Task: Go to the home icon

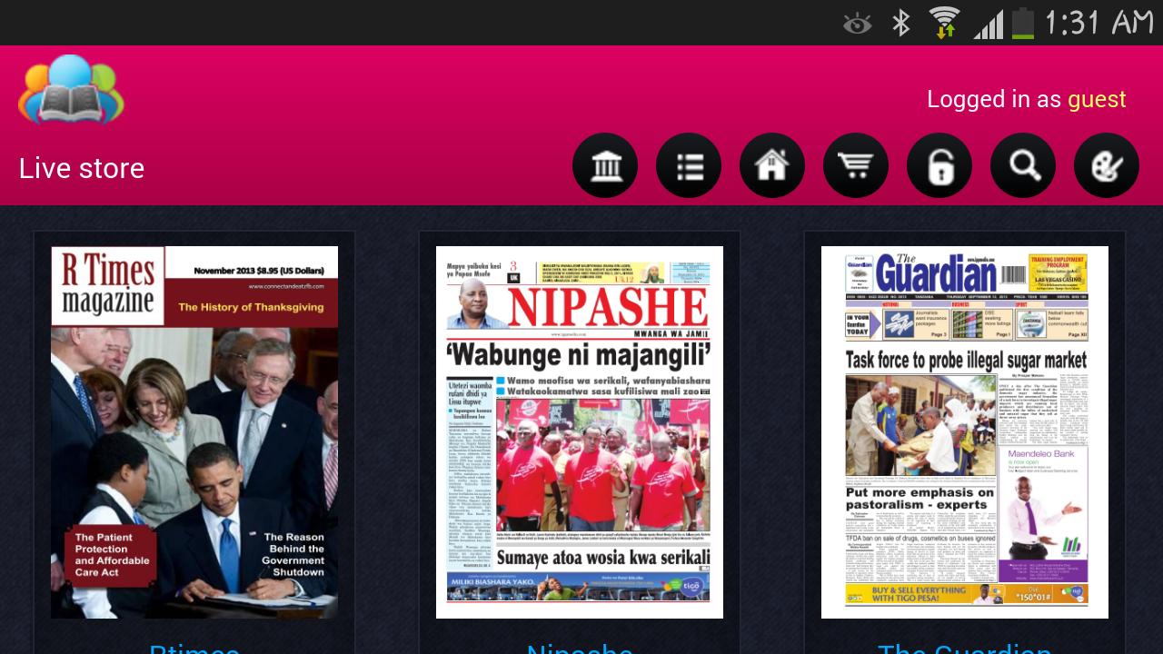Action: point(772,165)
